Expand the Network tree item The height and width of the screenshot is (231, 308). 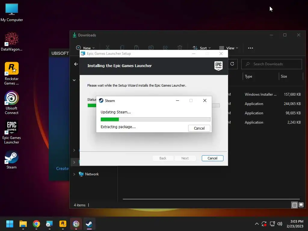click(74, 174)
